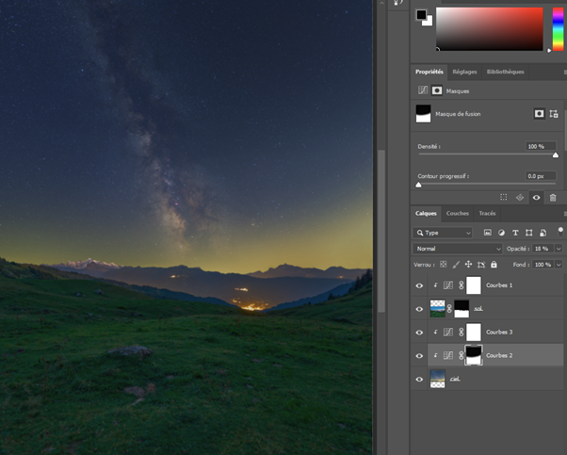The height and width of the screenshot is (455, 567).
Task: Click the Opacité 18 % value field
Action: (x=543, y=249)
